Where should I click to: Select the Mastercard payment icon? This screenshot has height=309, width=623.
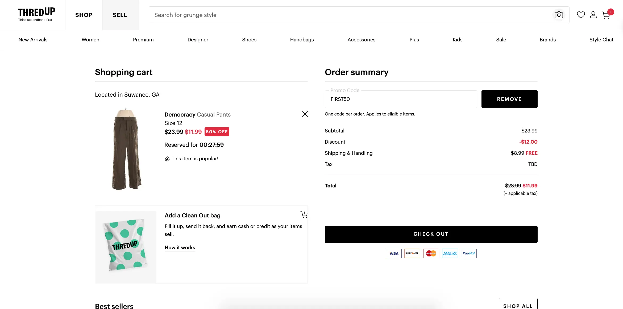431,253
